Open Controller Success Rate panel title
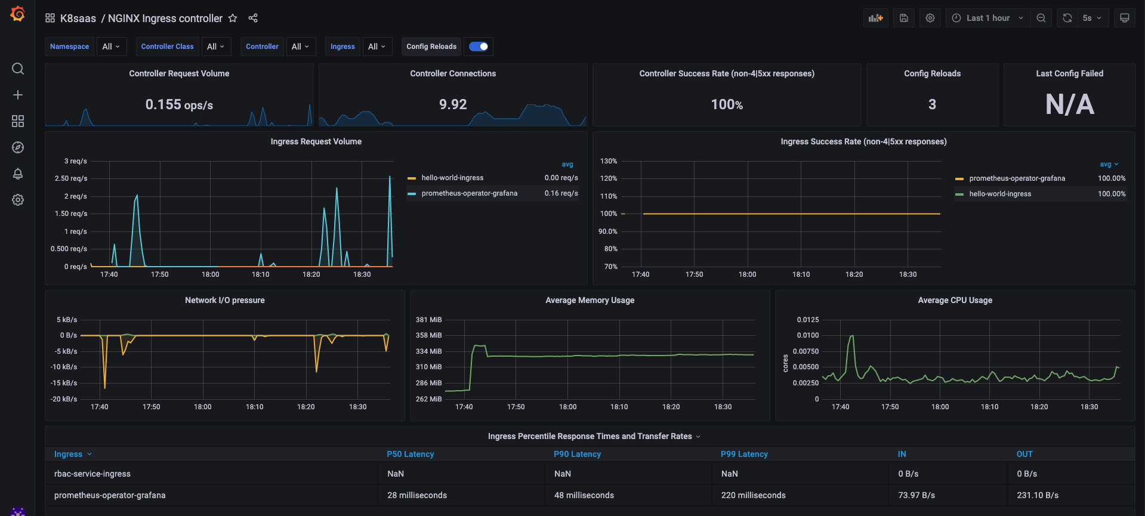This screenshot has height=516, width=1145. (x=727, y=73)
